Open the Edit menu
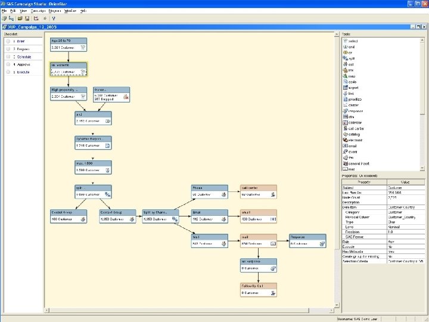The height and width of the screenshot is (322, 429). pyautogui.click(x=13, y=11)
